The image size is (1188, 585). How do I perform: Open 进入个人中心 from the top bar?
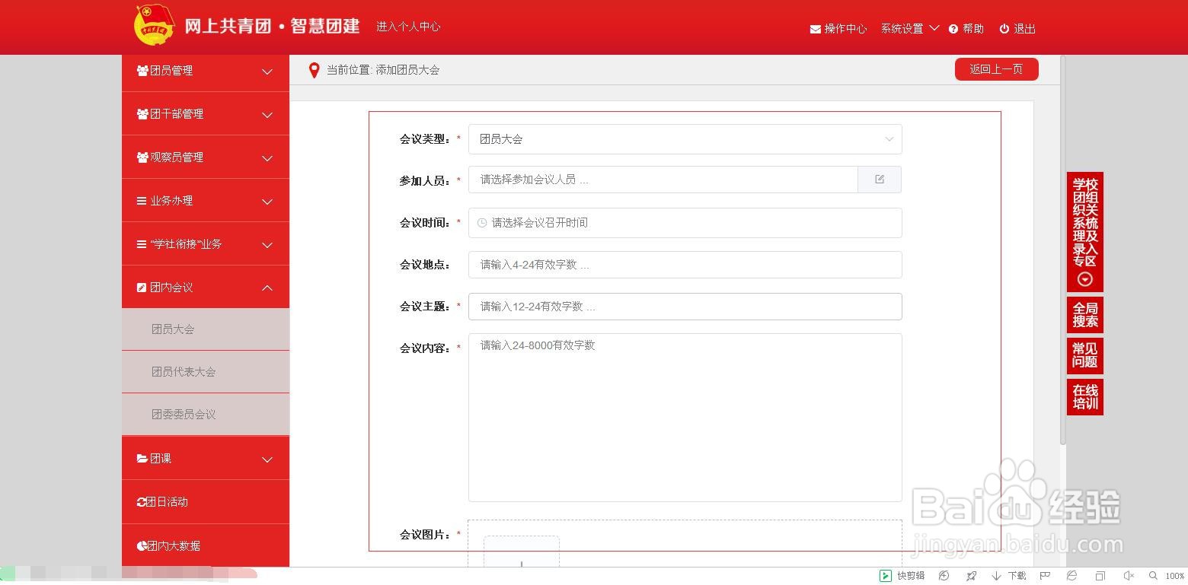408,26
